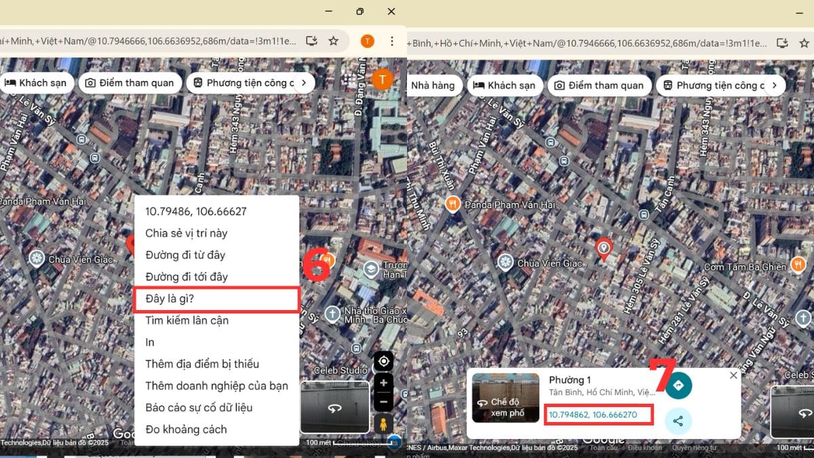Viewport: 814px width, 458px height.
Task: Click Điều khoản link at map bottom
Action: click(644, 448)
